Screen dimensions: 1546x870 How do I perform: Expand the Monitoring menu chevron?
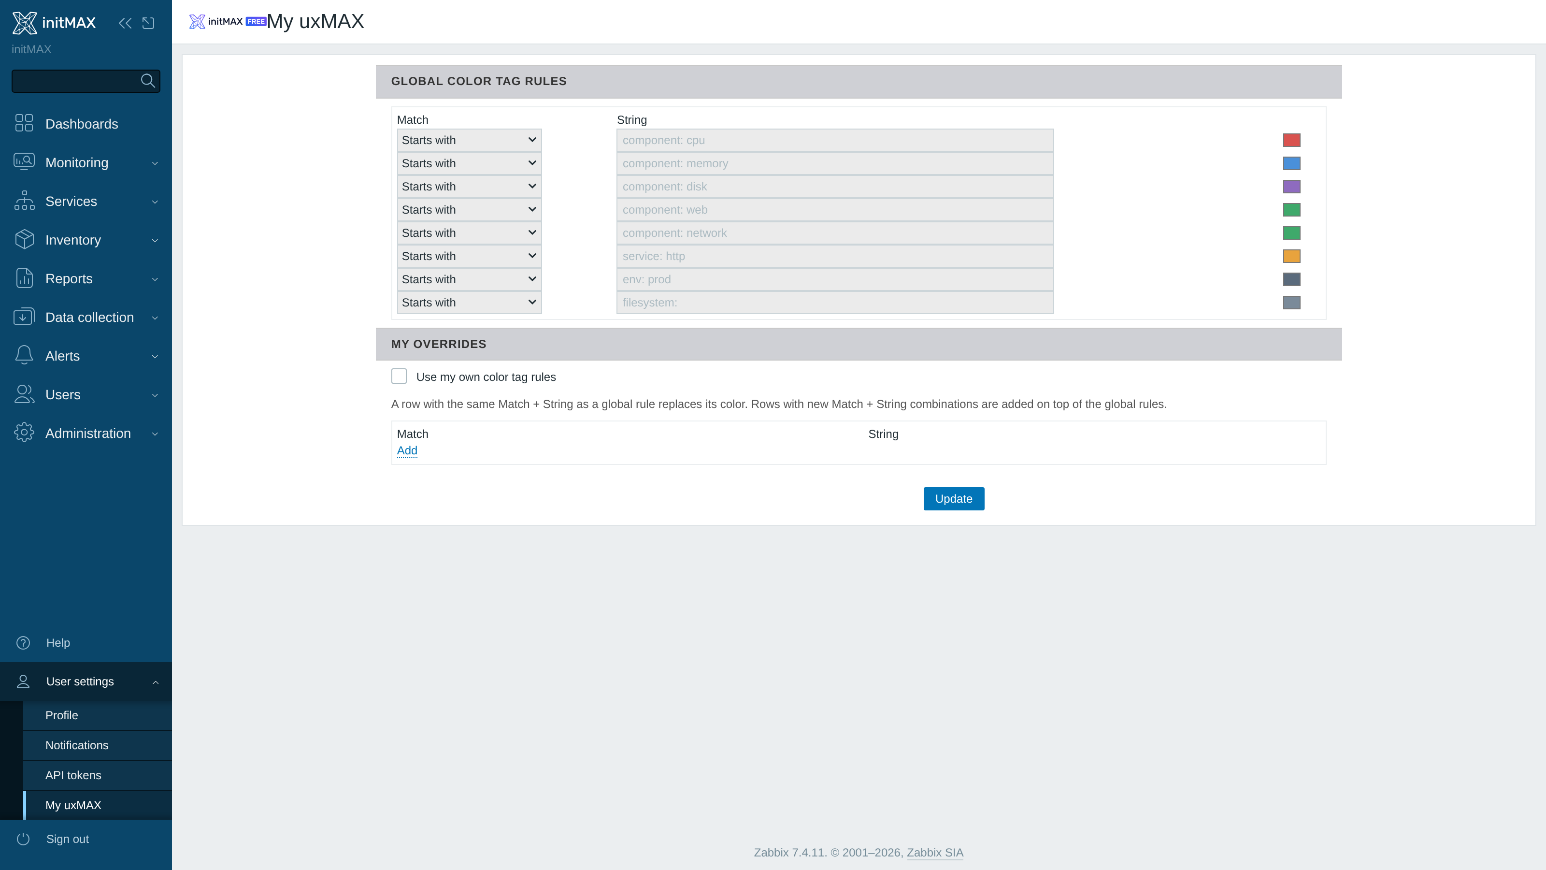(155, 163)
